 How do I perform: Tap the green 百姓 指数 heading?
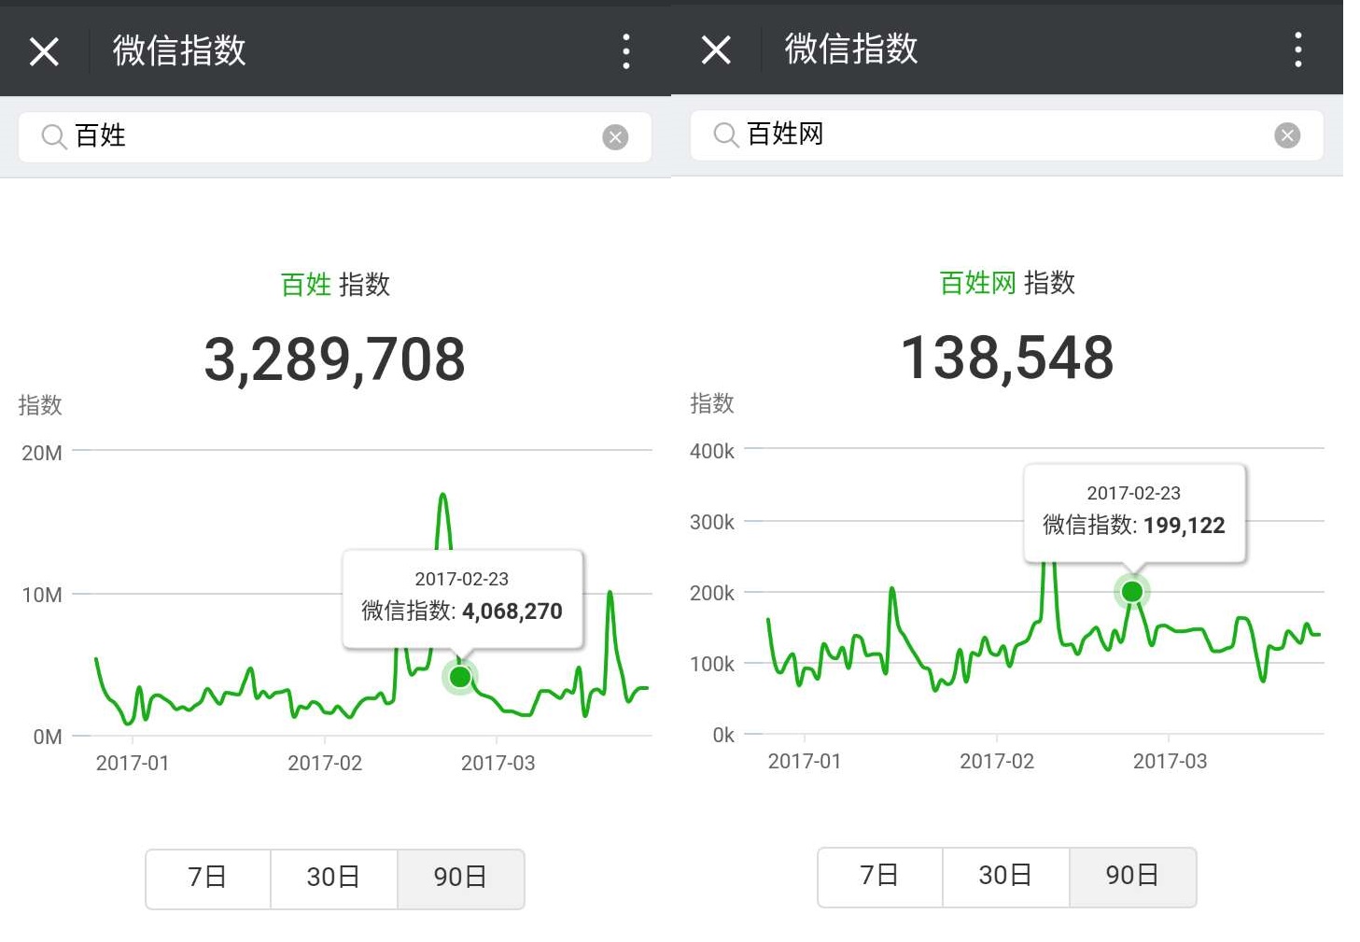pos(335,285)
